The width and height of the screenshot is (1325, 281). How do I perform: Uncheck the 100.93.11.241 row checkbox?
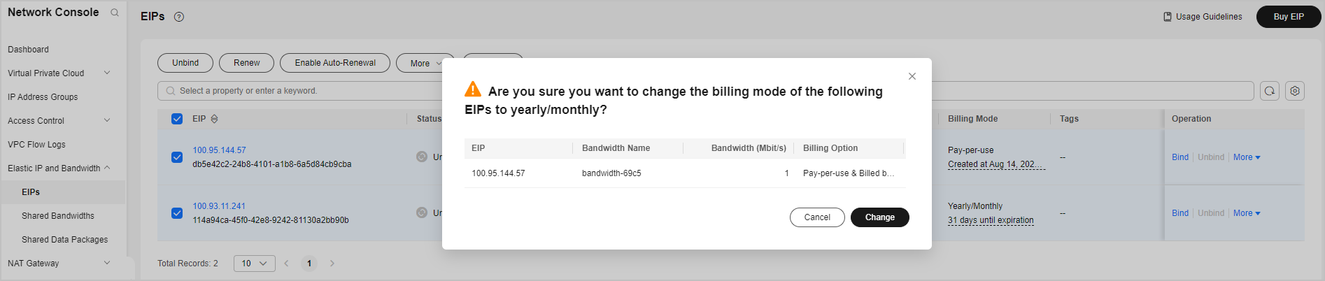(x=177, y=213)
